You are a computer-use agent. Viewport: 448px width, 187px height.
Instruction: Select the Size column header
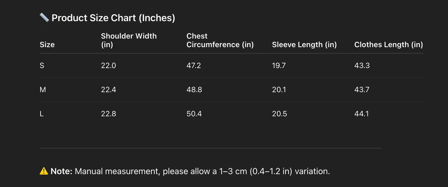(x=47, y=45)
